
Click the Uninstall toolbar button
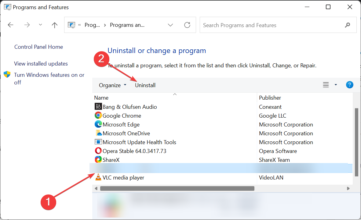coord(145,85)
